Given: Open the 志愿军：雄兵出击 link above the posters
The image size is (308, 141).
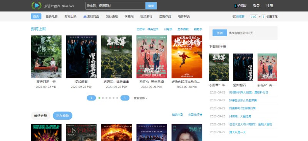Looking at the screenshot, I should coord(147,29).
